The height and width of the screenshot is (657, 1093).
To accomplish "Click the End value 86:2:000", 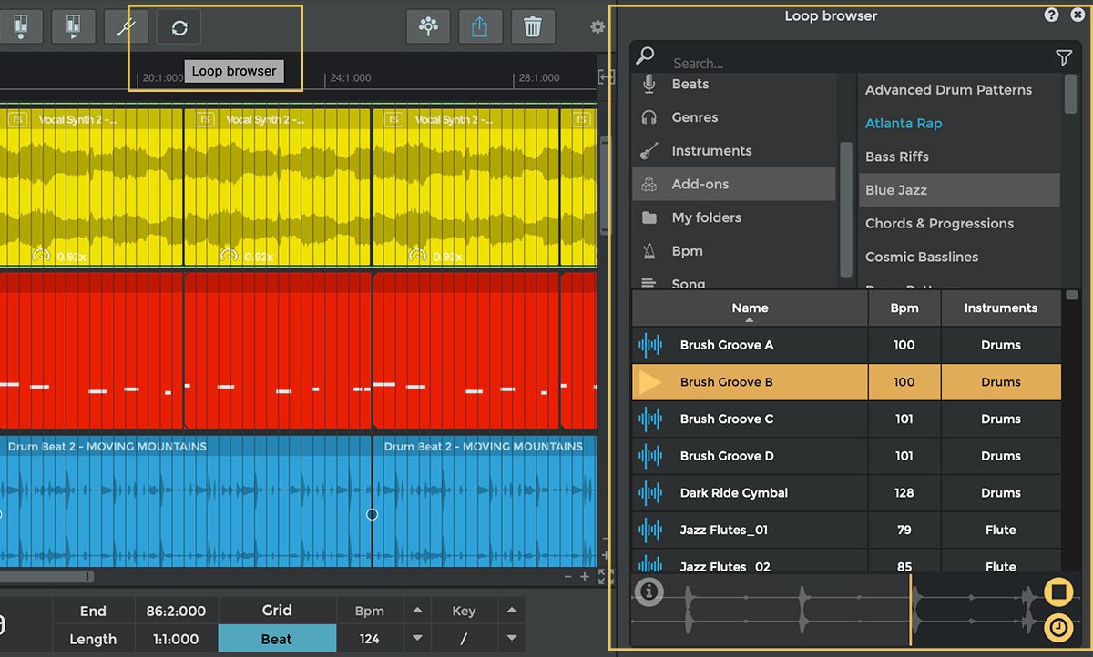I will 176,611.
